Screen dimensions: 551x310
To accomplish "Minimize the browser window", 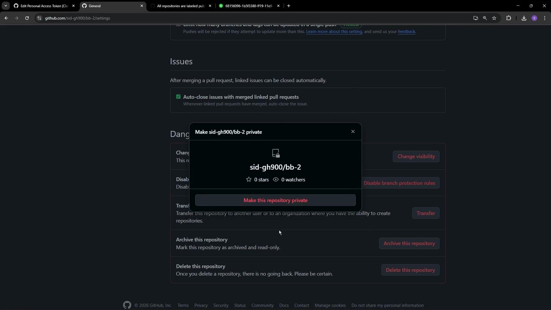I will tap(518, 6).
